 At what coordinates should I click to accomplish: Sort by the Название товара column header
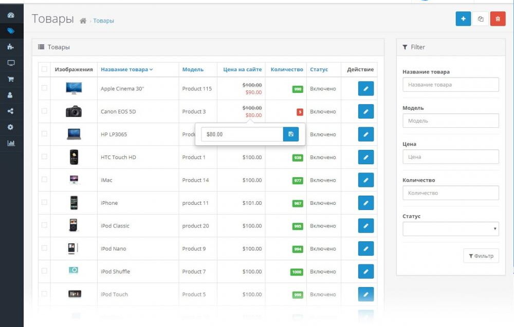[126, 69]
